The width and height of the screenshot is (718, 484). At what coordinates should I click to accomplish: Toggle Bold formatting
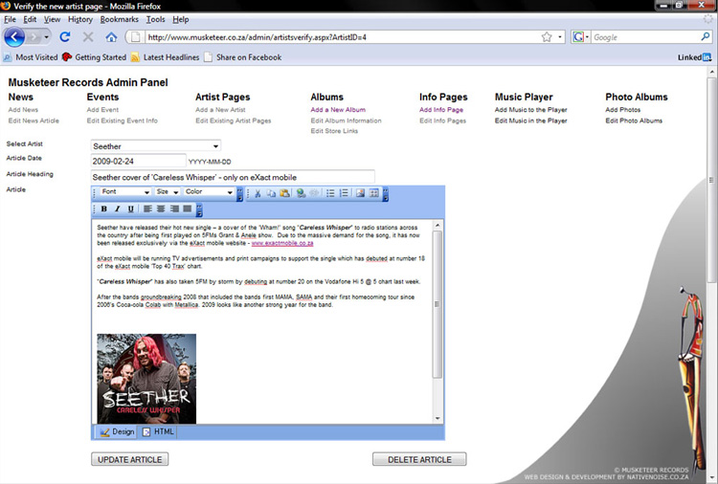pos(104,209)
